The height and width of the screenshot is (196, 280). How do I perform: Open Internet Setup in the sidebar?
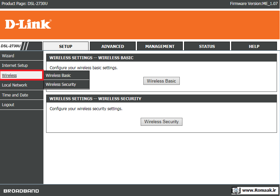[22, 66]
